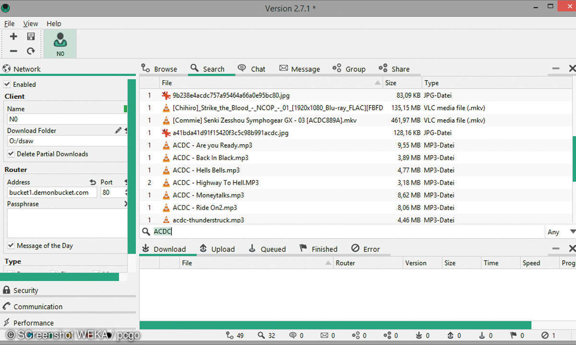
Task: Open the Any filter dropdown
Action: pyautogui.click(x=561, y=232)
